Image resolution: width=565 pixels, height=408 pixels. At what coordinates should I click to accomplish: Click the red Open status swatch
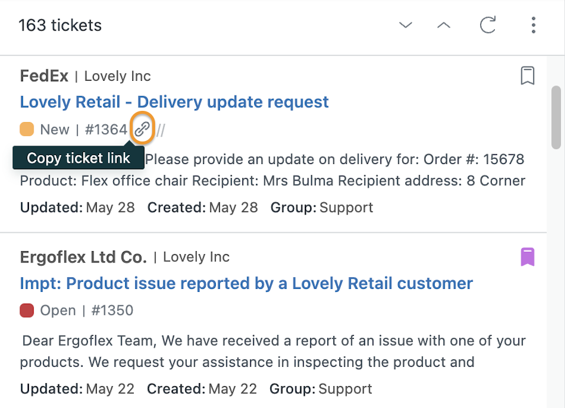[27, 310]
